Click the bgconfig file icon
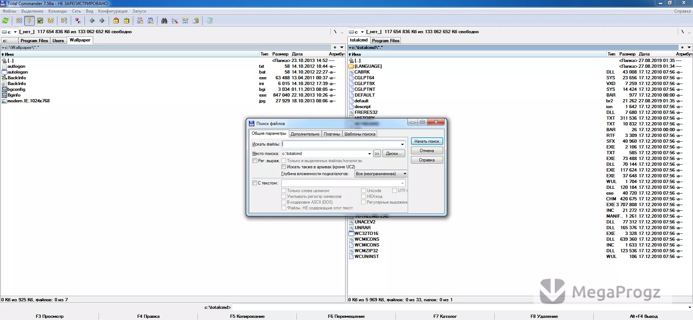The height and width of the screenshot is (320, 693). (x=4, y=89)
